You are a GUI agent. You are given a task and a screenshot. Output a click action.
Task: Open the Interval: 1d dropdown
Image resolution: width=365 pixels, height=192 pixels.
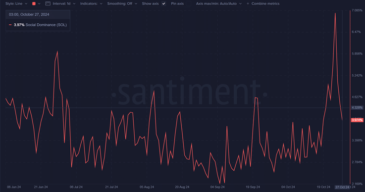tap(64, 4)
